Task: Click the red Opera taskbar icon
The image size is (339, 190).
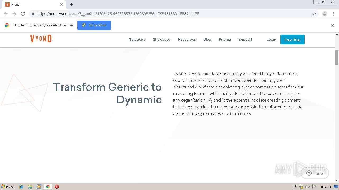Action: pos(57,187)
